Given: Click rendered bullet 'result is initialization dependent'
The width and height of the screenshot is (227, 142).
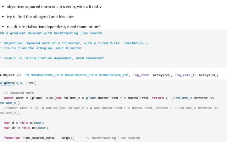Looking at the screenshot, I should [x=53, y=27].
